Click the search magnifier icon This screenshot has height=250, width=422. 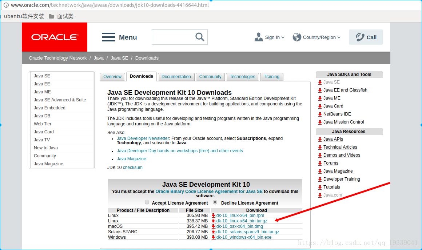200,37
